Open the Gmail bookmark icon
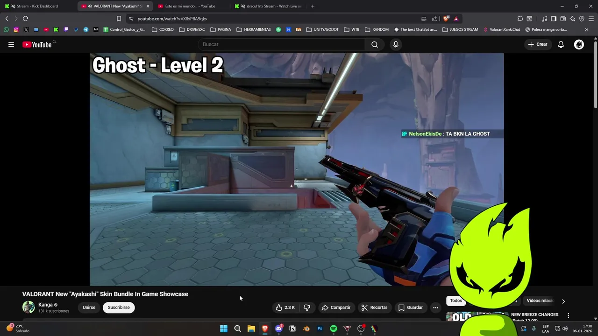This screenshot has height=336, width=598. point(96,29)
